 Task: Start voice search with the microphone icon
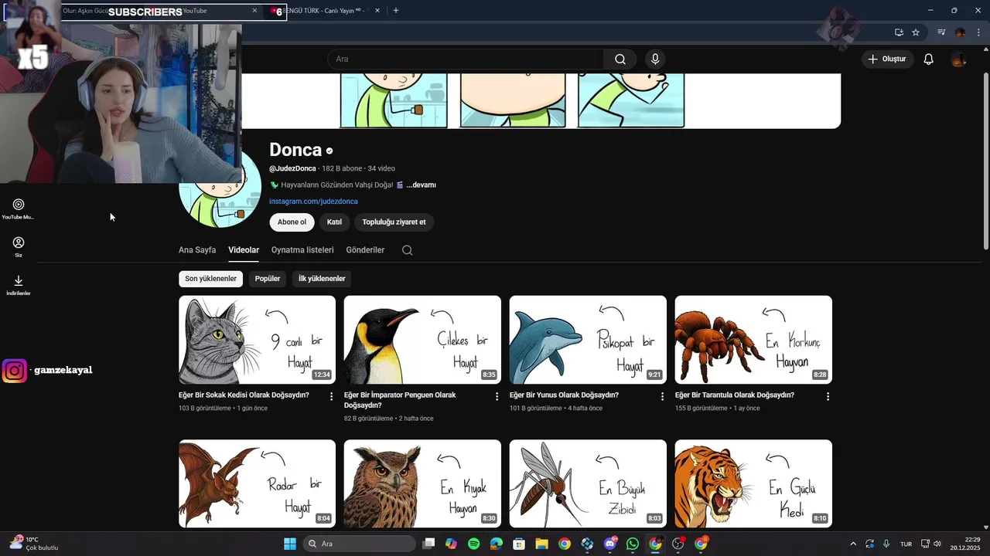(x=655, y=59)
